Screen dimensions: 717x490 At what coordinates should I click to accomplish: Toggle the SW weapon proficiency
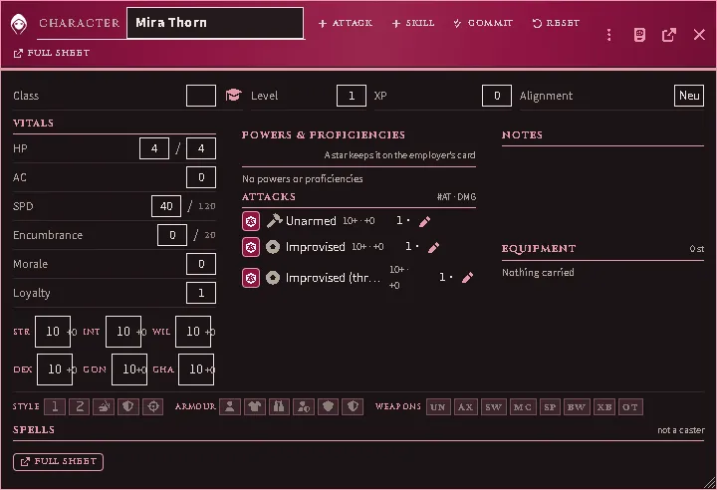coord(493,407)
